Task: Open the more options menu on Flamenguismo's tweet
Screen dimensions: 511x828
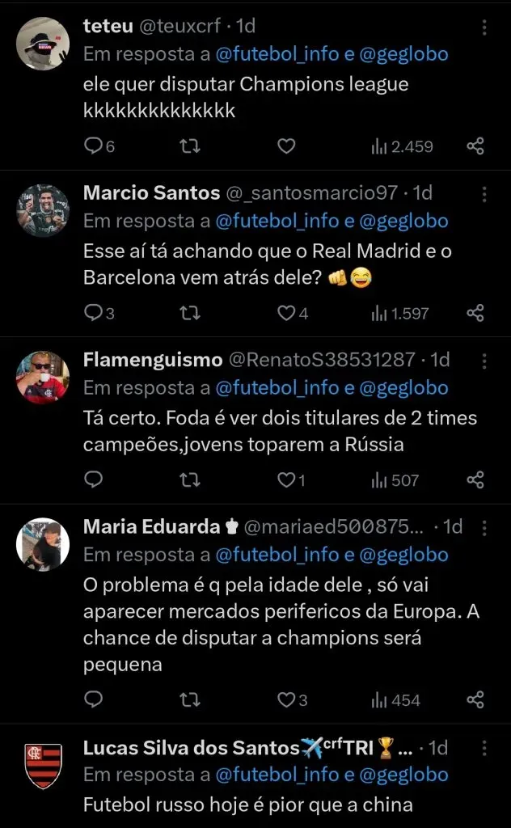Action: (x=483, y=360)
